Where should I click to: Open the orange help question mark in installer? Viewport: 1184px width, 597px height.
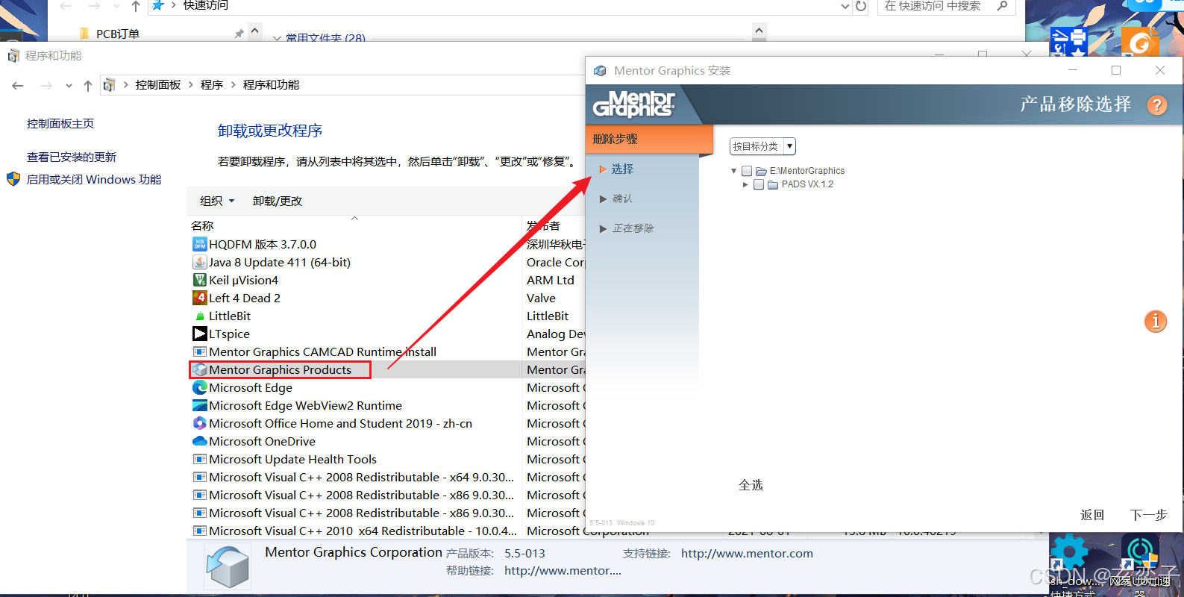(x=1156, y=105)
